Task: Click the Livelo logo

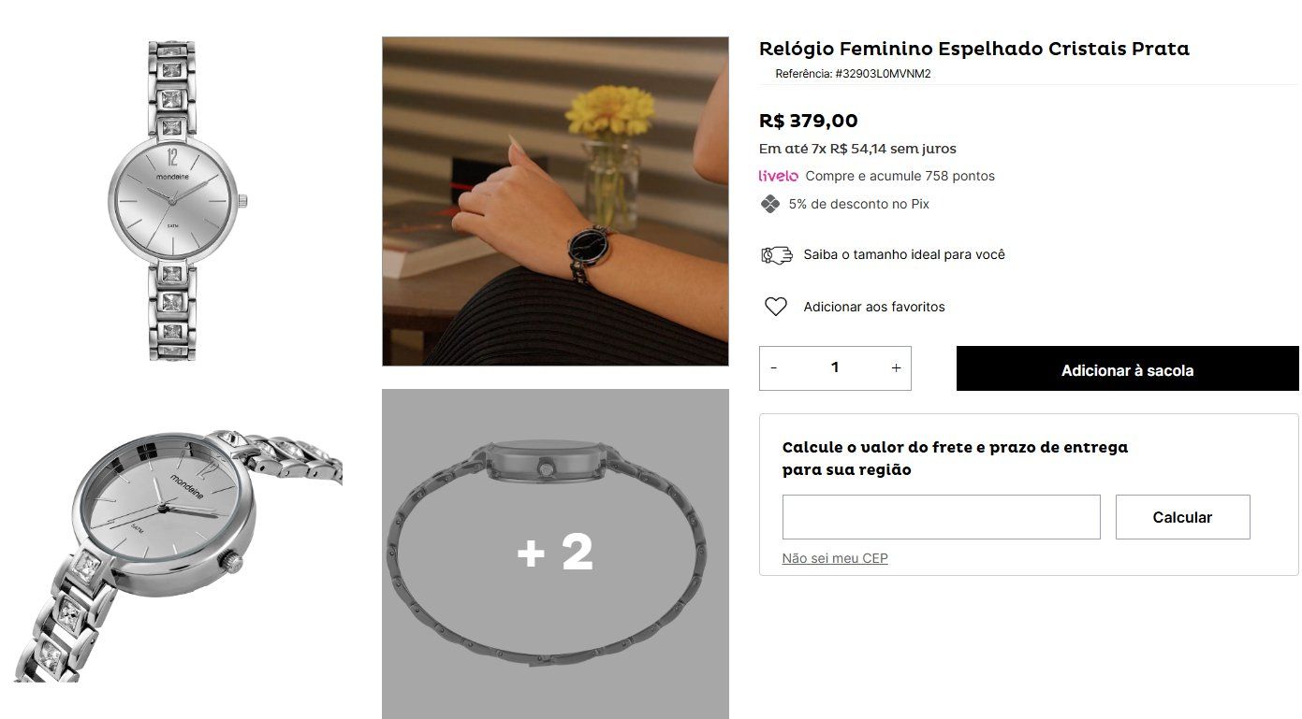Action: (x=778, y=176)
